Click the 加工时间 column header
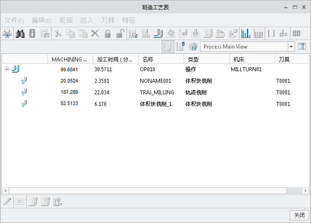The height and width of the screenshot is (223, 311). pos(115,59)
